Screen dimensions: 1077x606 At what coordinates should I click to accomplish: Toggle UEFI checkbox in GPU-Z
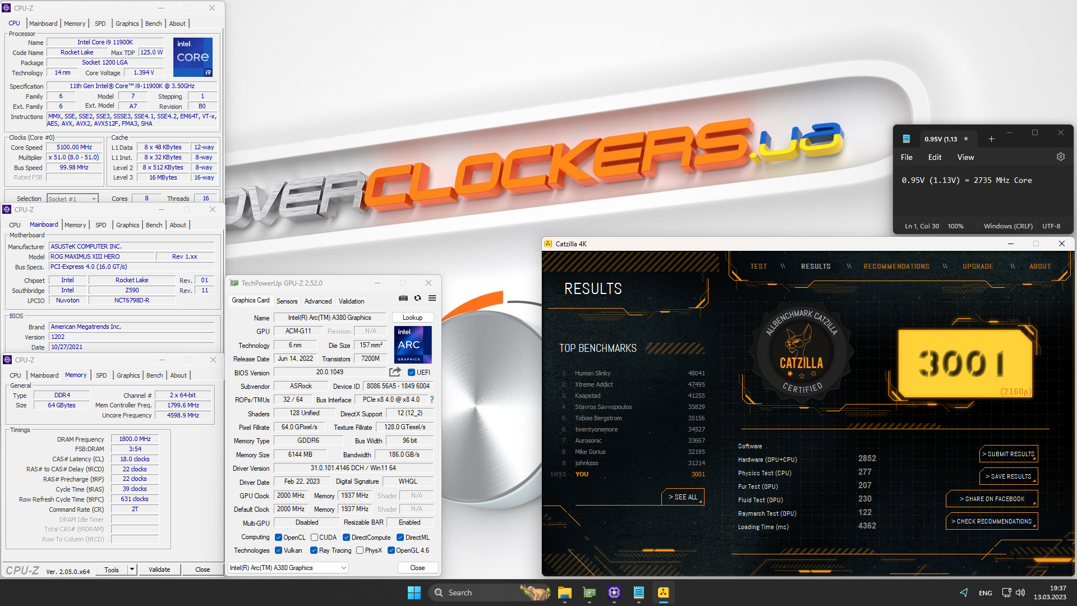tap(411, 372)
